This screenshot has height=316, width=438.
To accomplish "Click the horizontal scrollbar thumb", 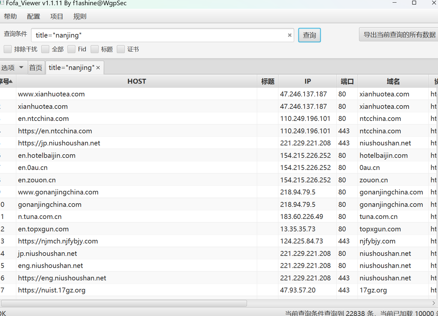I will (x=124, y=303).
